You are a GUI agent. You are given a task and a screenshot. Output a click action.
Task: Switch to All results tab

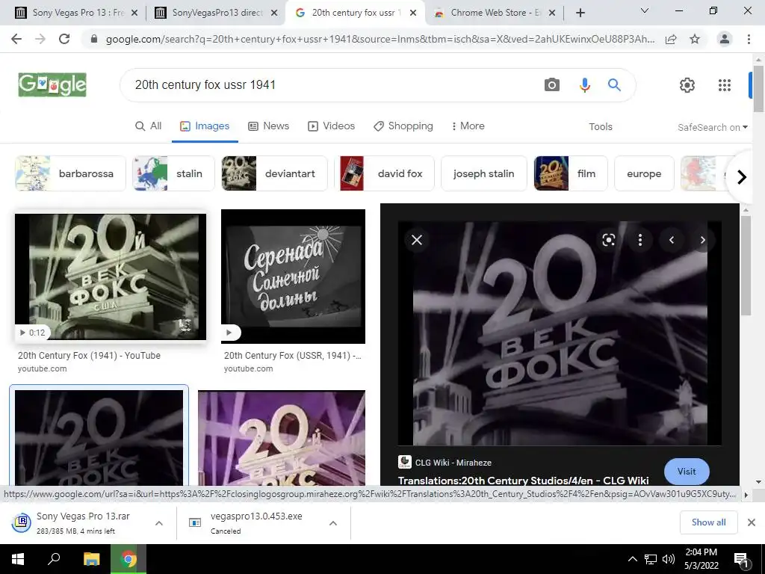[149, 126]
